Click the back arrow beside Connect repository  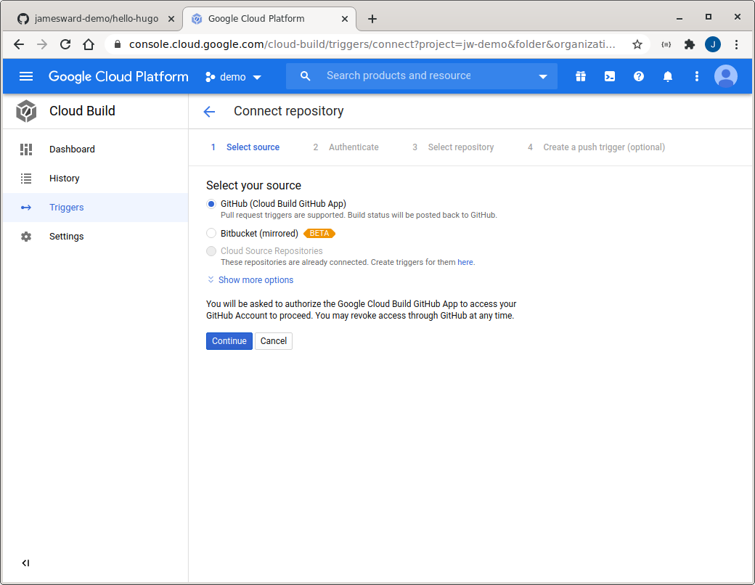click(x=209, y=111)
